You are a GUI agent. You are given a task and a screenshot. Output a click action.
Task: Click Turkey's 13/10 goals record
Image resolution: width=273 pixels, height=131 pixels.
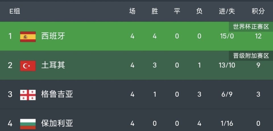[x=227, y=65]
